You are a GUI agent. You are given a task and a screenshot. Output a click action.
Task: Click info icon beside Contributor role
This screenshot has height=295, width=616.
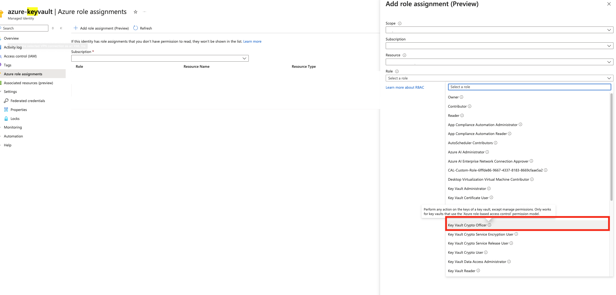(x=470, y=106)
